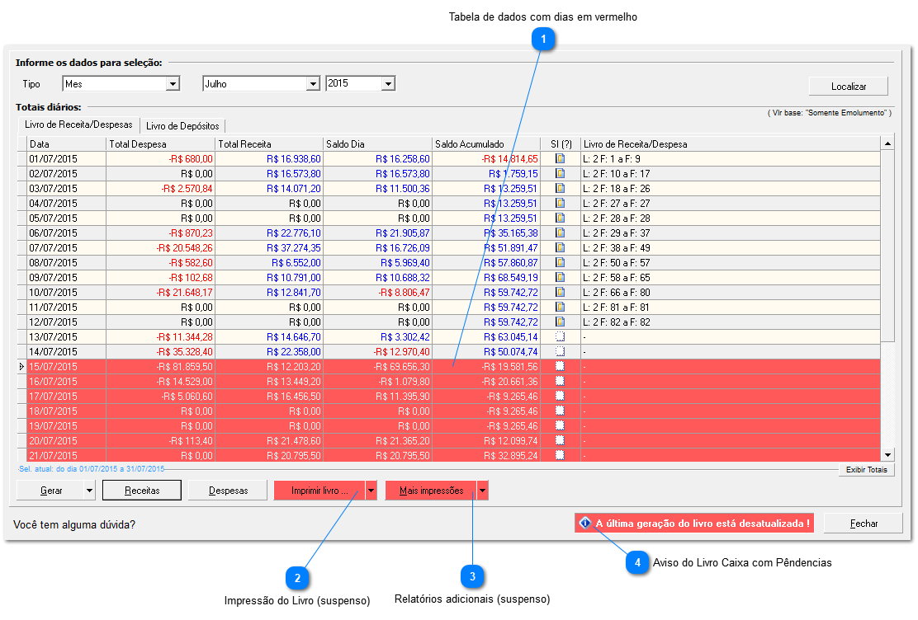
Task: Open the SI document icon for 06/07/2015
Action: click(x=561, y=233)
